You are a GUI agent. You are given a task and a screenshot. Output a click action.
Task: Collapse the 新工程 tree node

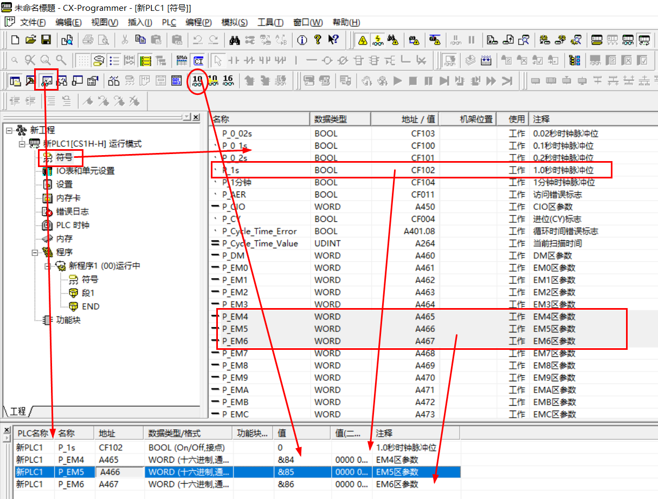[9, 130]
